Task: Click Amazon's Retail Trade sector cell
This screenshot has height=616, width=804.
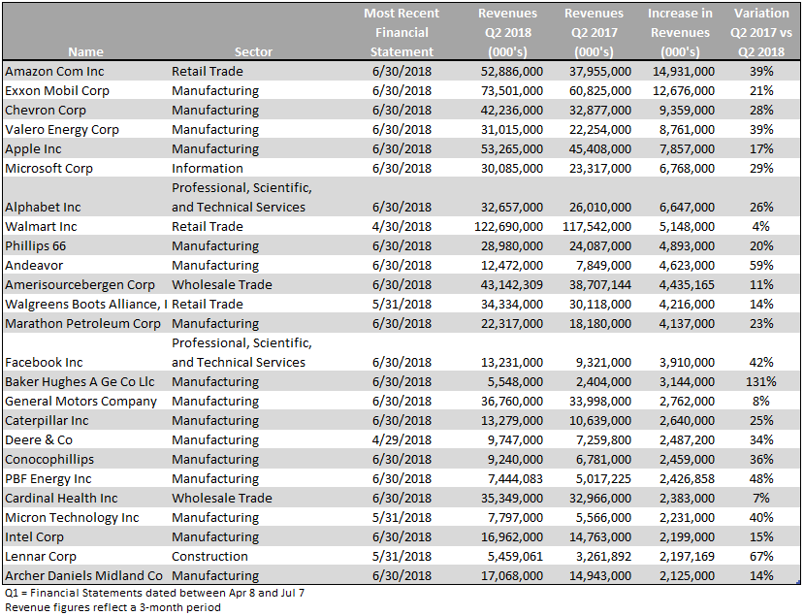Action: (208, 71)
